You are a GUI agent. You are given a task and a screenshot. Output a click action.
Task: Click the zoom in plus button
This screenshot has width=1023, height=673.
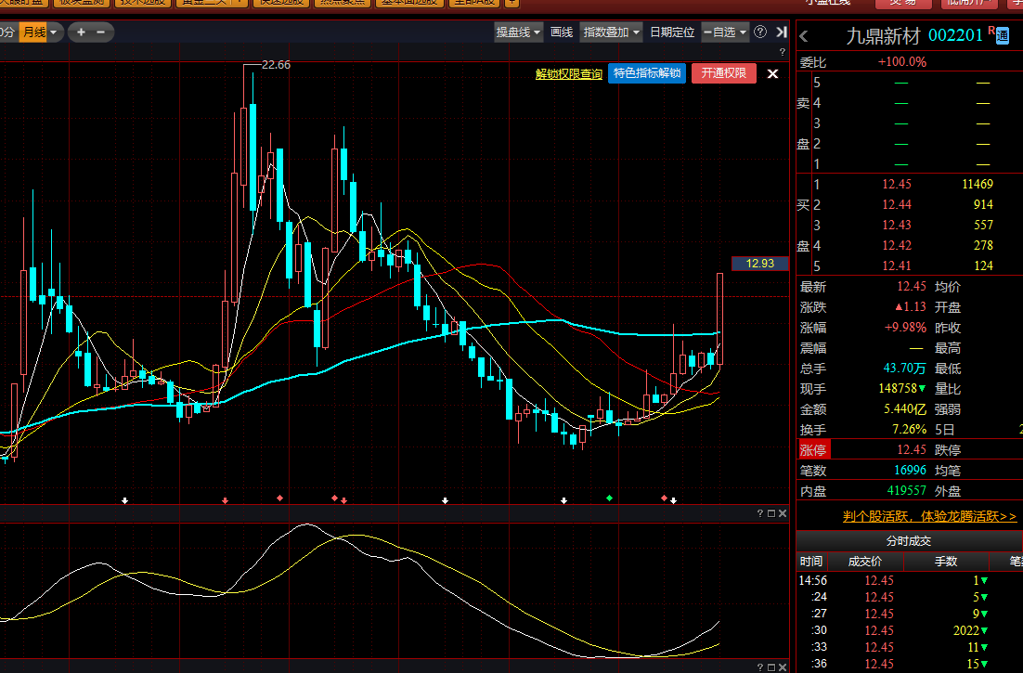click(x=81, y=32)
